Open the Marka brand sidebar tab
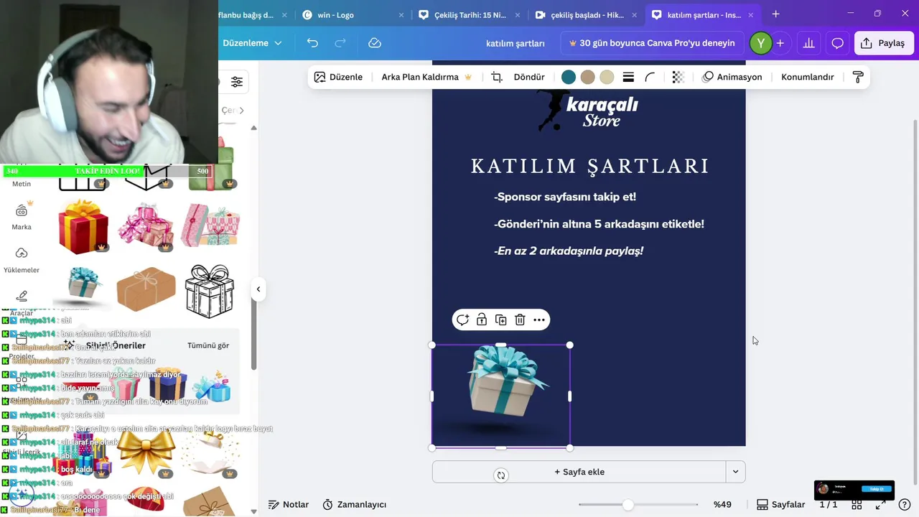The height and width of the screenshot is (517, 919). pos(22,217)
